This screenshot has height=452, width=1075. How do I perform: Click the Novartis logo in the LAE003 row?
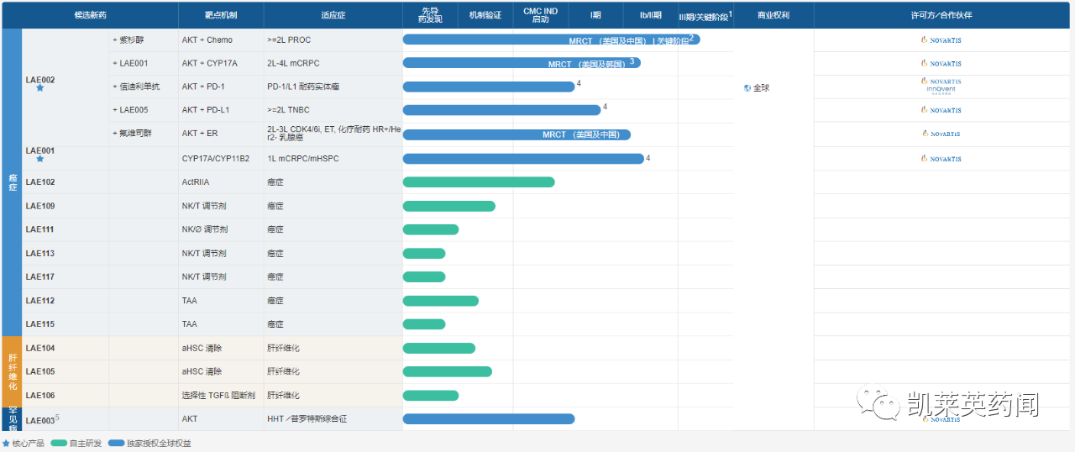point(941,418)
